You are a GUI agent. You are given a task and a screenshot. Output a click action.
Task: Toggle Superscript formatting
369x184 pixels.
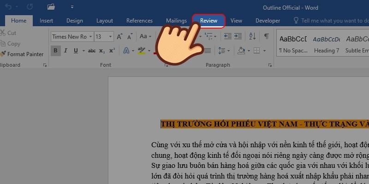112,51
